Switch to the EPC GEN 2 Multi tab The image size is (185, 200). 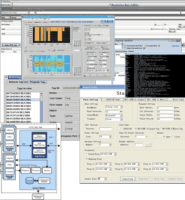[x=156, y=100]
